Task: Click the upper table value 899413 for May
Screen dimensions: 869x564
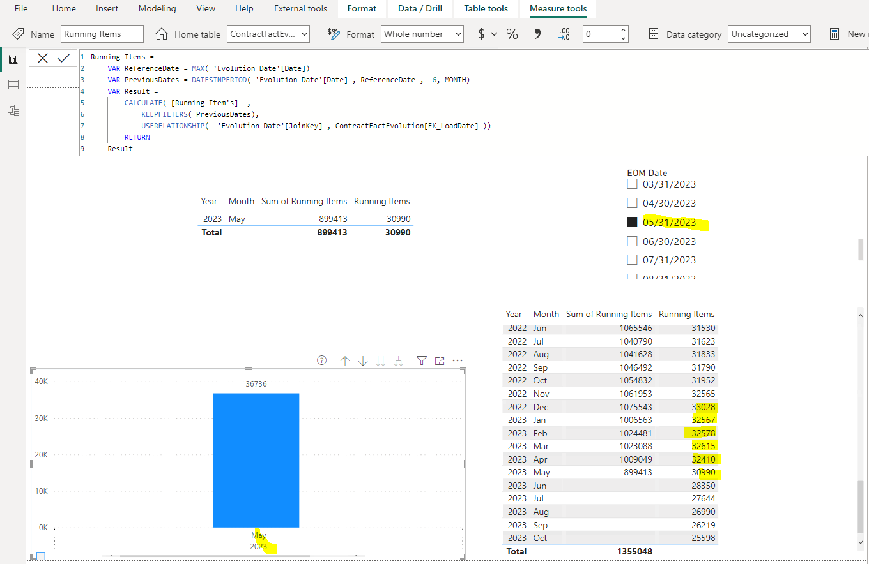Action: (333, 219)
